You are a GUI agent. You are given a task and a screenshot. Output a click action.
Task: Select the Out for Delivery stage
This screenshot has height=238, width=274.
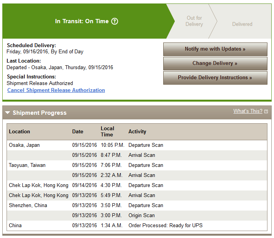pyautogui.click(x=195, y=21)
